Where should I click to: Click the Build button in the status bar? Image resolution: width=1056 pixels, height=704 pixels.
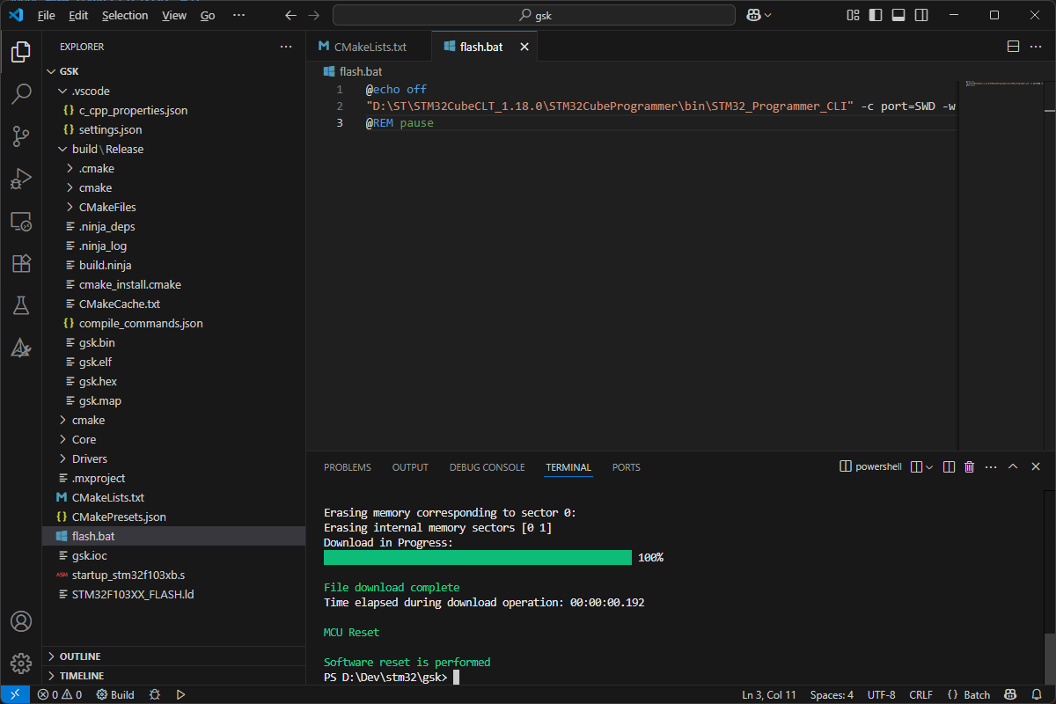coord(115,694)
